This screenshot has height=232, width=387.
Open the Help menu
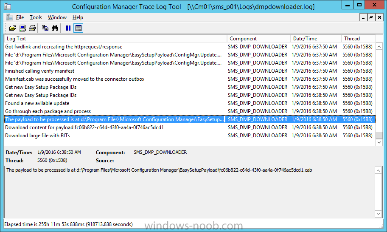(78, 17)
